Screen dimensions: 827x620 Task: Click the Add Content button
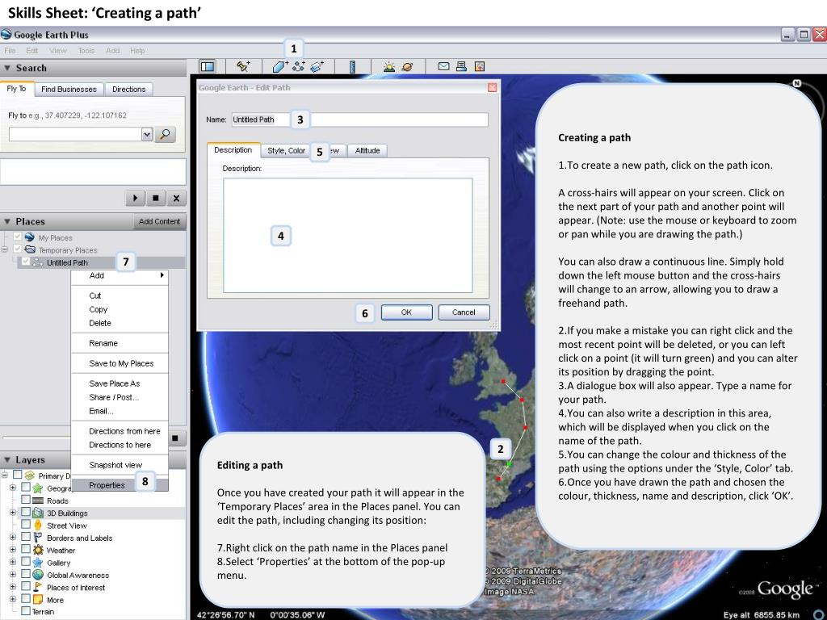pos(159,221)
